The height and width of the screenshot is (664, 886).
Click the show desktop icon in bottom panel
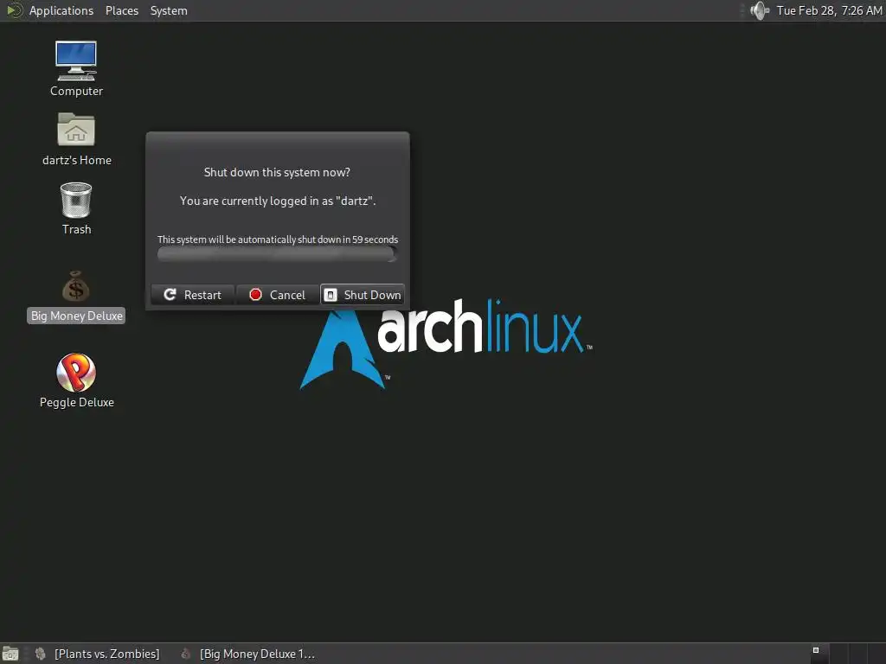pyautogui.click(x=10, y=654)
